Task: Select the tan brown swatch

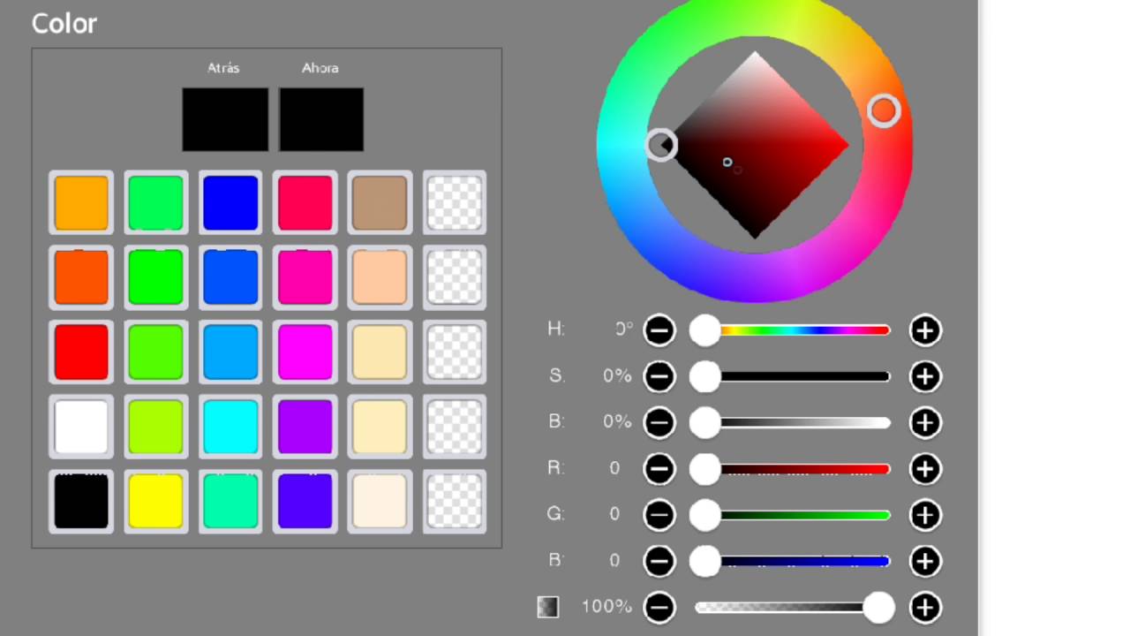Action: 380,202
